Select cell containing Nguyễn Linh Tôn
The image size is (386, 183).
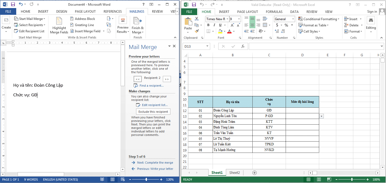(233, 116)
